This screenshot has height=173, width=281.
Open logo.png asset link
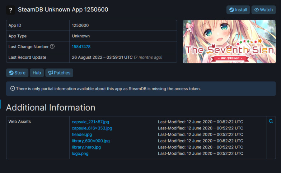coord(80,154)
